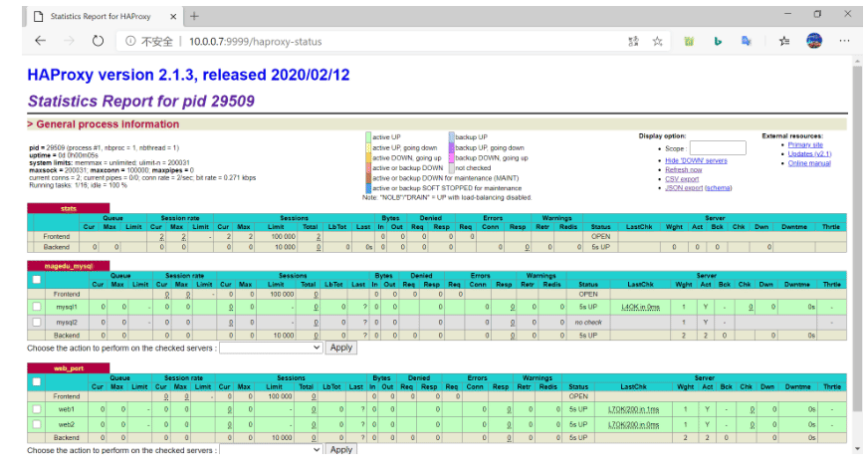Toggle the magedu_mysql select-all checkbox
Screen dimensions: 865x470
coord(37,279)
